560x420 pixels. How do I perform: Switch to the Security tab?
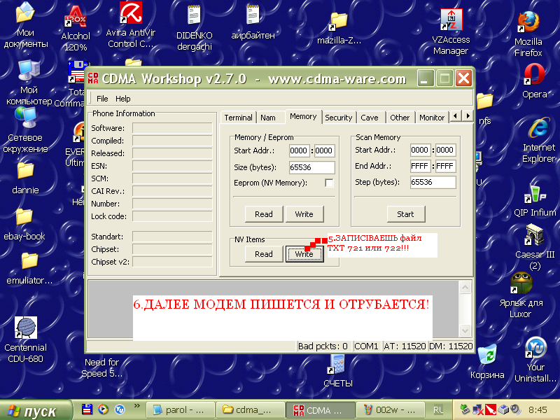point(339,118)
